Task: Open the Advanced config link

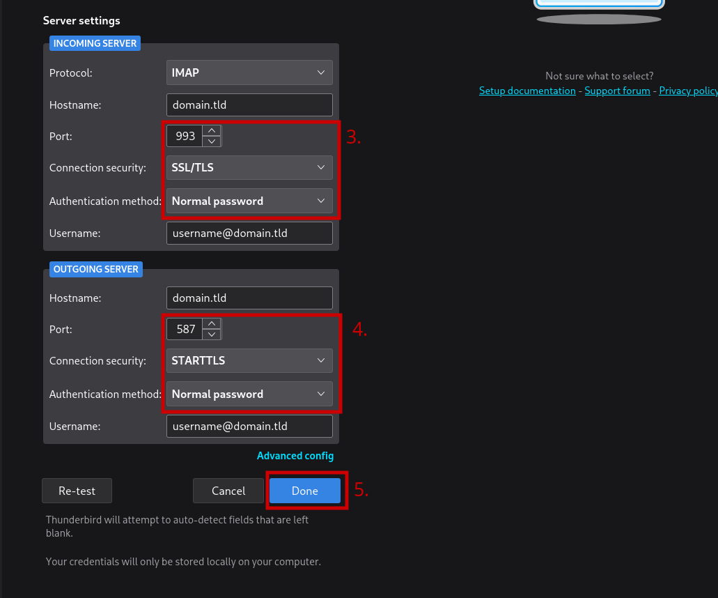Action: [x=295, y=456]
